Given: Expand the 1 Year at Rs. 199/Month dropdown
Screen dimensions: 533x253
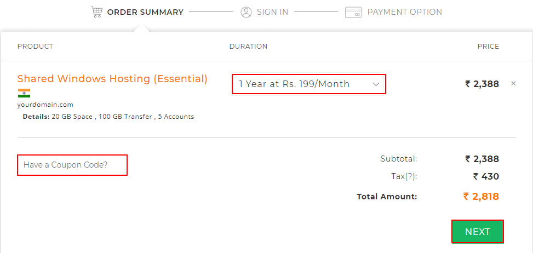Looking at the screenshot, I should click(x=309, y=84).
